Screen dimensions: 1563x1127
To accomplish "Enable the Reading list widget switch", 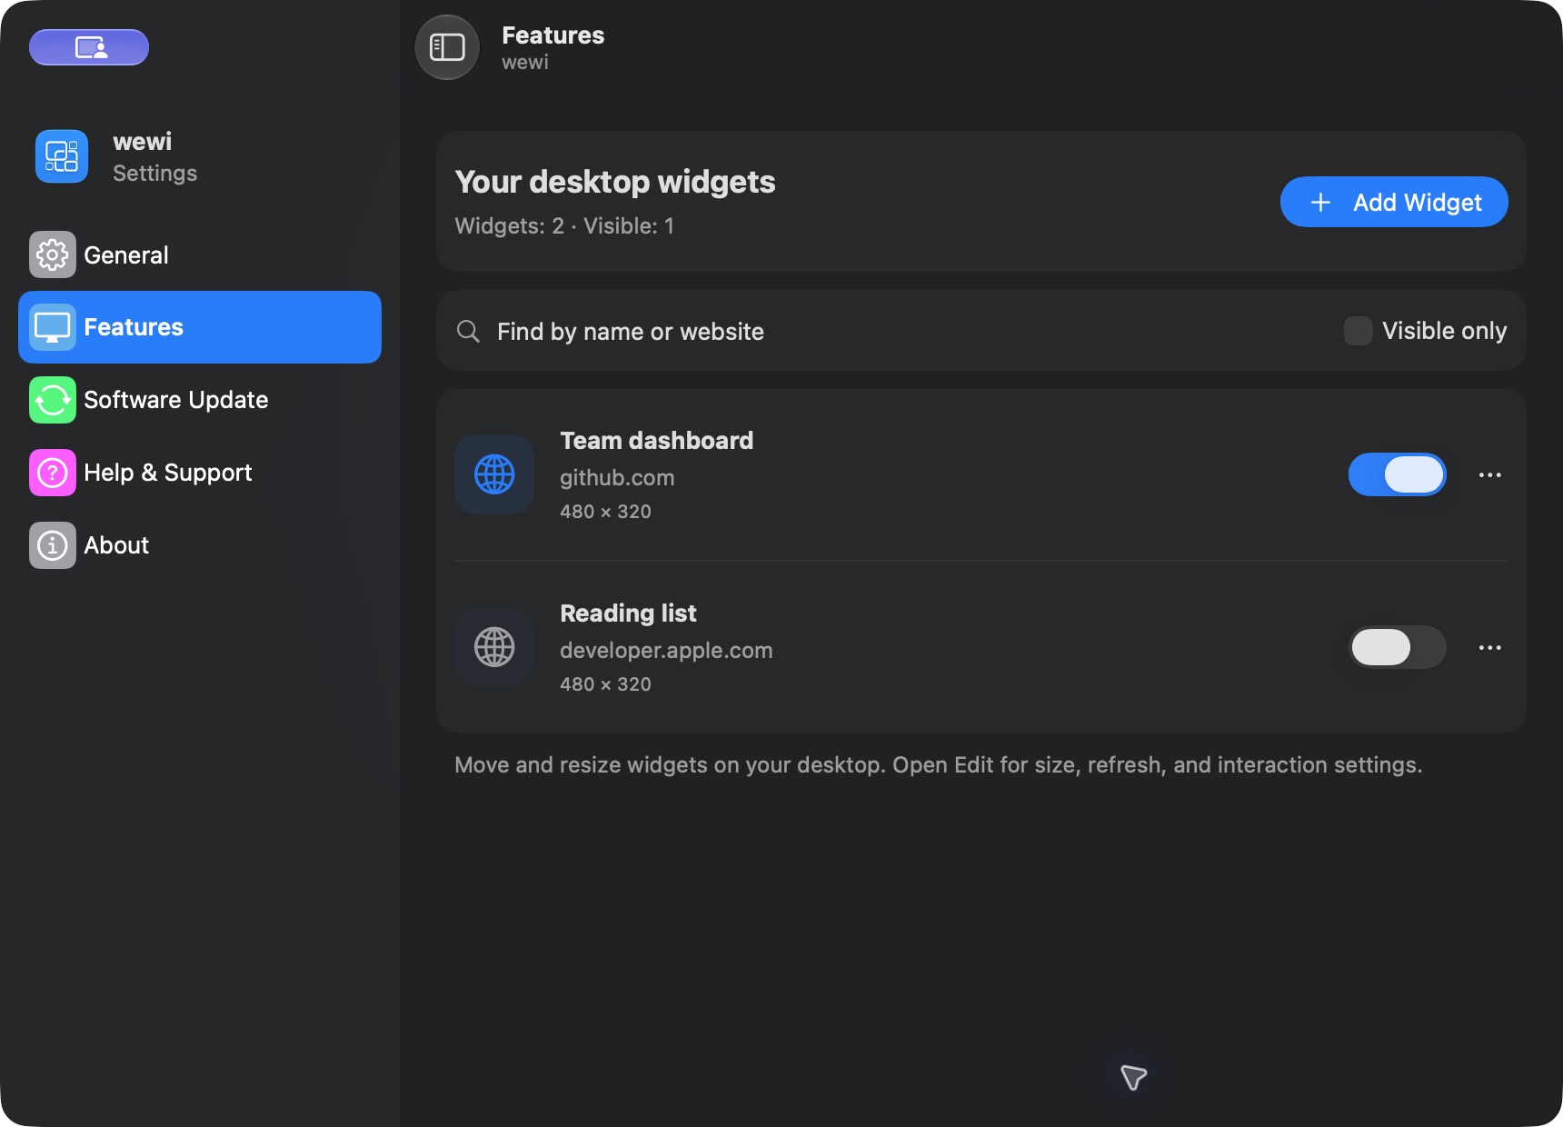I will click(1398, 647).
